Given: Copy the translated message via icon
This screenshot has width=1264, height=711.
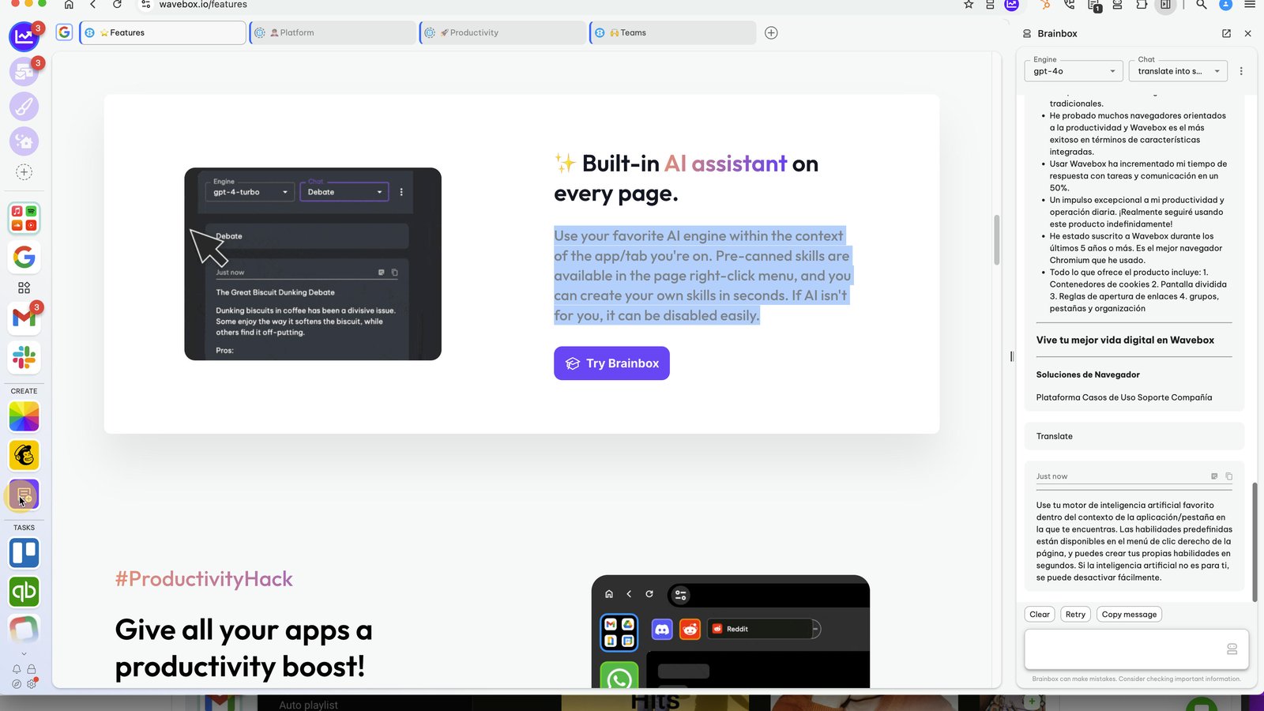Looking at the screenshot, I should (x=1228, y=476).
